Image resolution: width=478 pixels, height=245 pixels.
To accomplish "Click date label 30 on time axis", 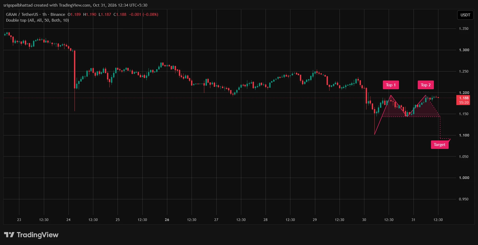I will tap(364, 220).
